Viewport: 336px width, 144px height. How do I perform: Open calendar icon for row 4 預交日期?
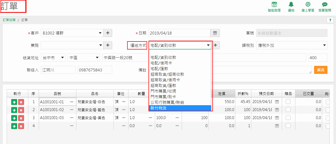(277, 126)
